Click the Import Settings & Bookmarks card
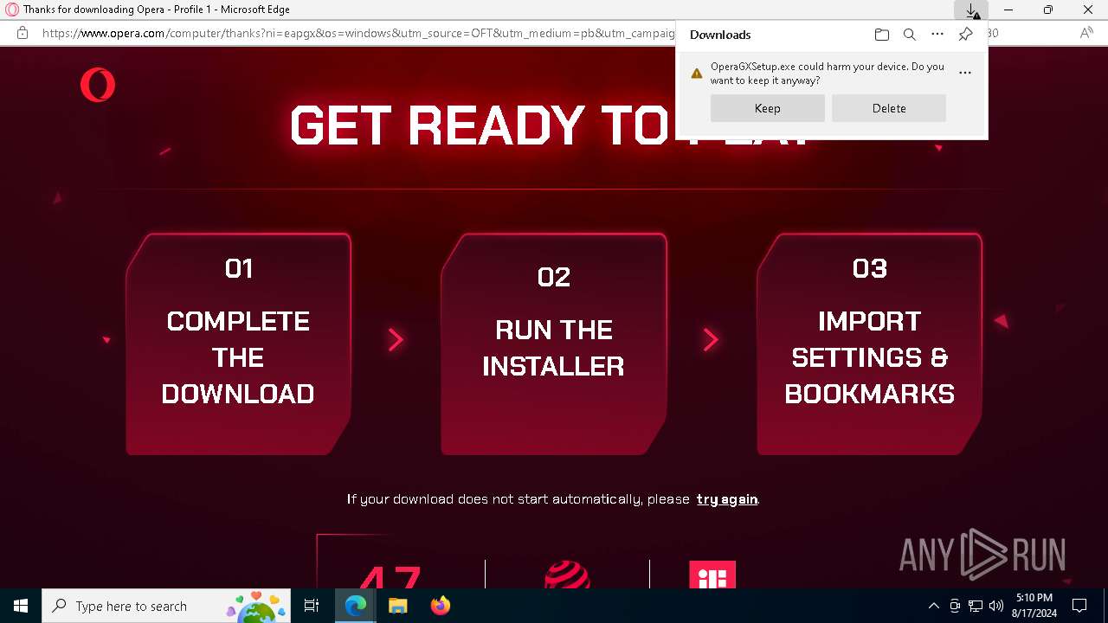 point(869,344)
